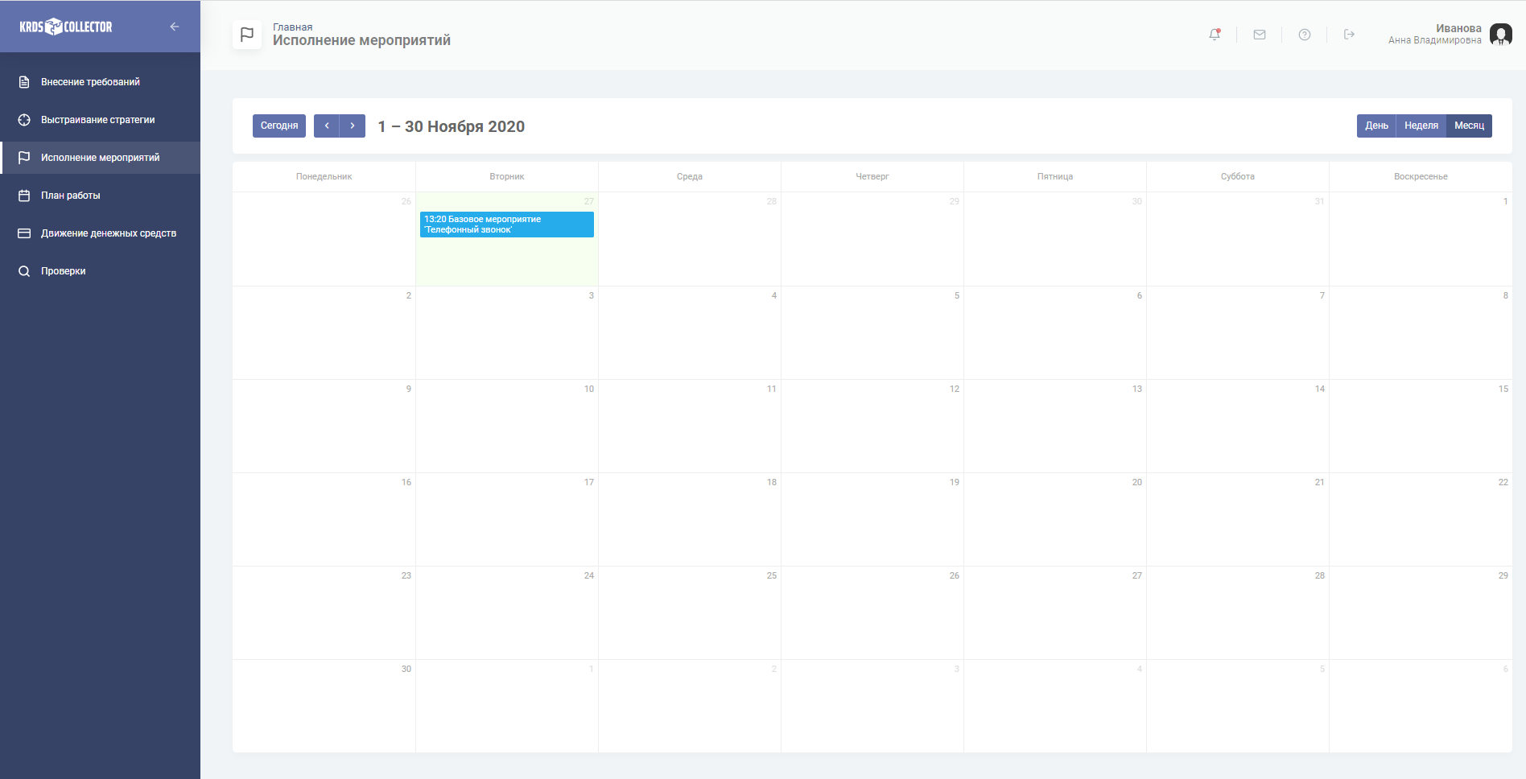This screenshot has width=1526, height=779.
Task: Open the notifications bell
Action: click(x=1215, y=35)
